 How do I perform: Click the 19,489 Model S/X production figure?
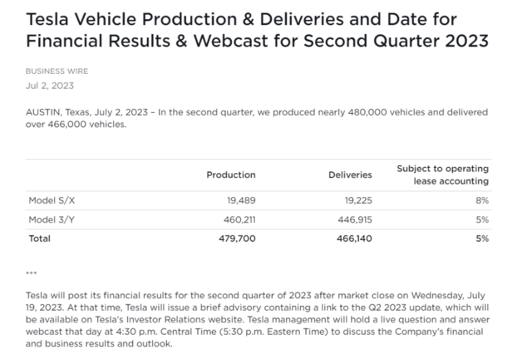[239, 200]
